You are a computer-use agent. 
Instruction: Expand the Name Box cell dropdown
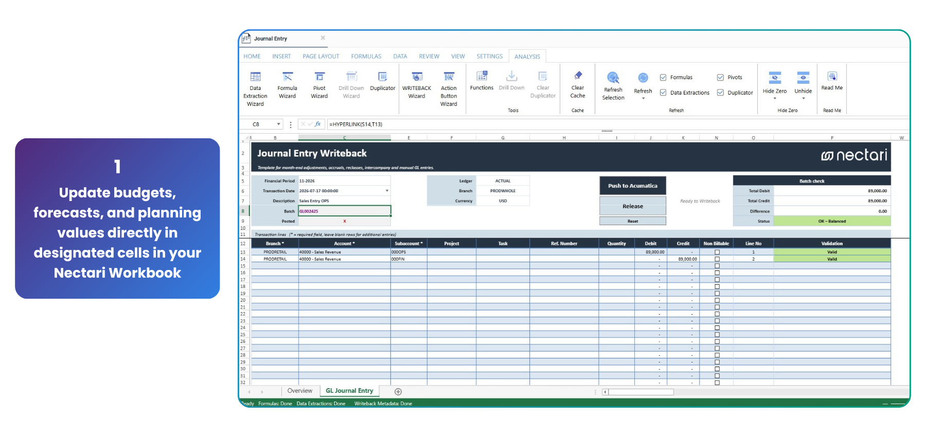click(x=278, y=124)
